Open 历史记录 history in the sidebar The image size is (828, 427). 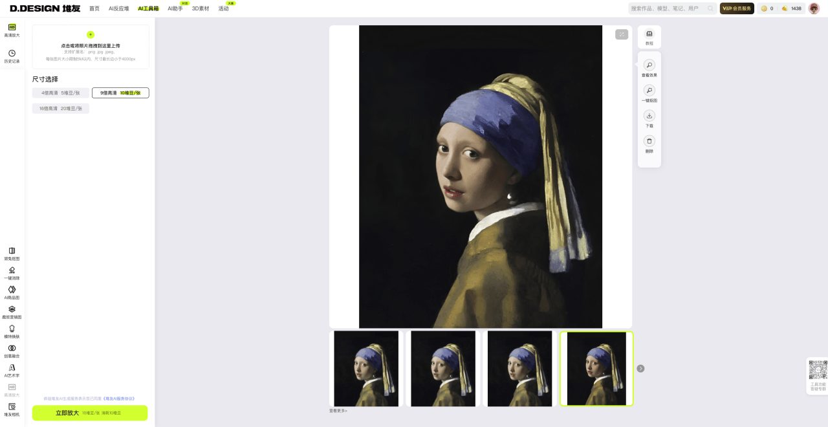pyautogui.click(x=12, y=56)
